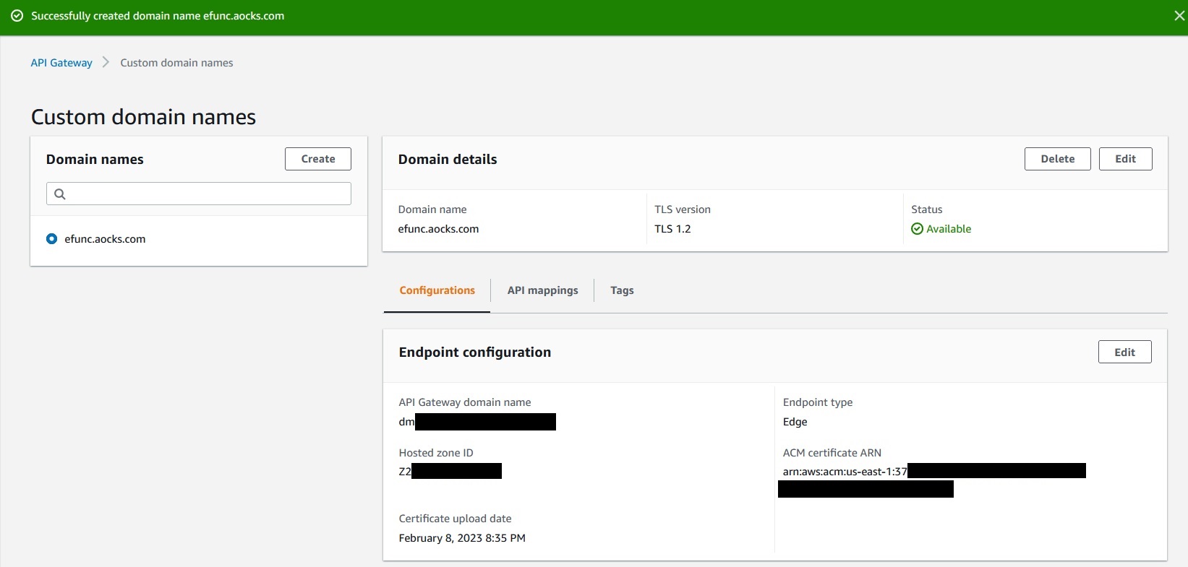
Task: Click the TLS 1.2 value
Action: (672, 229)
